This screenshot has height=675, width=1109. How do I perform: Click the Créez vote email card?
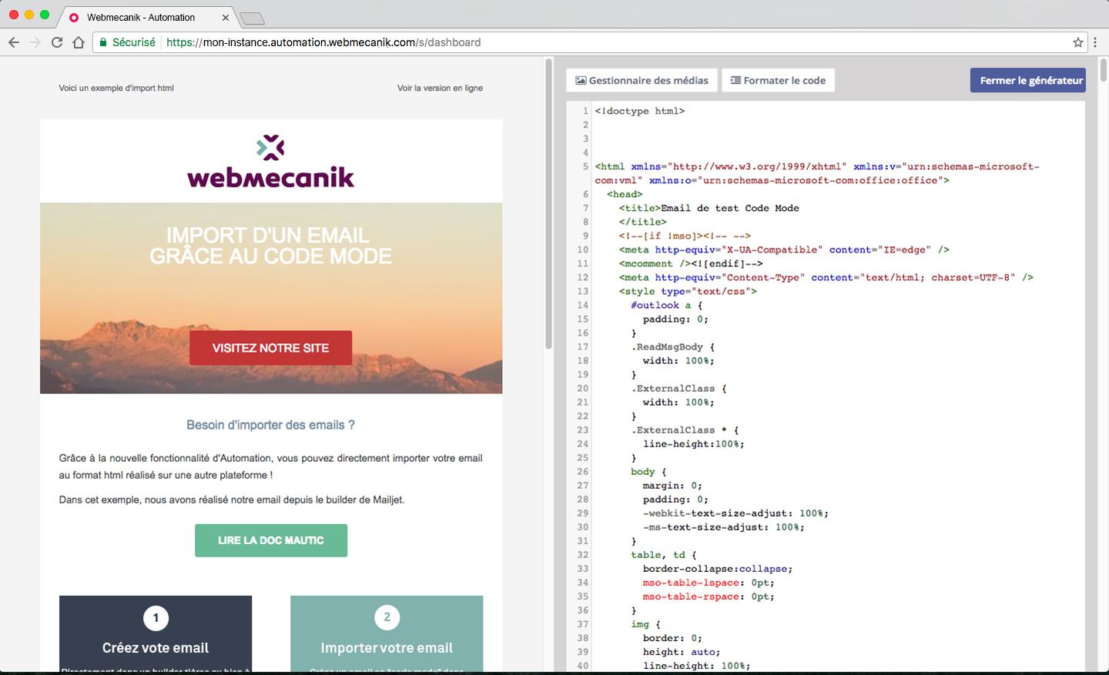tap(156, 633)
